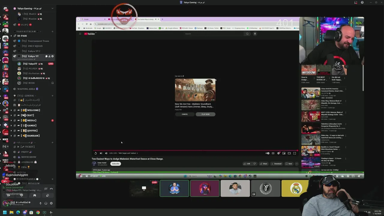Click the YouTube red progress bar in stream
Image resolution: width=384 pixels, height=216 pixels.
click(195, 150)
